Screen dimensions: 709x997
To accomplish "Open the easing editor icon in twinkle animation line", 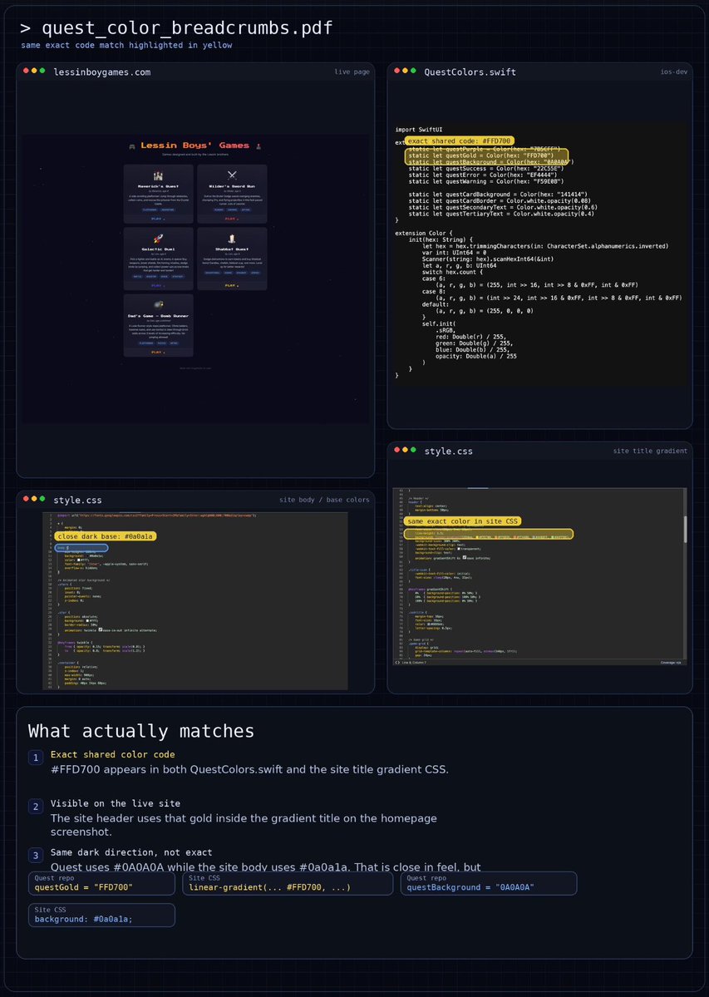I will click(101, 629).
